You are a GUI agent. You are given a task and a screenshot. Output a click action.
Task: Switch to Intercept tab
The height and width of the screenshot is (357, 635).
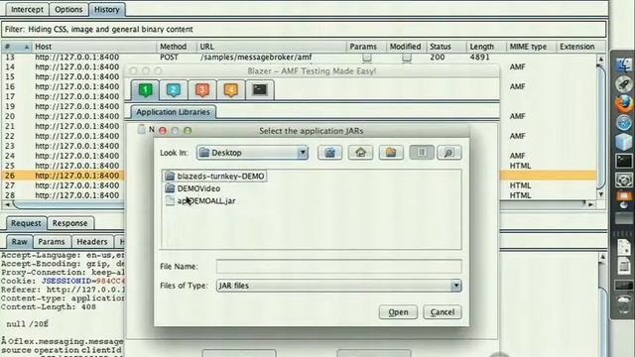[27, 9]
